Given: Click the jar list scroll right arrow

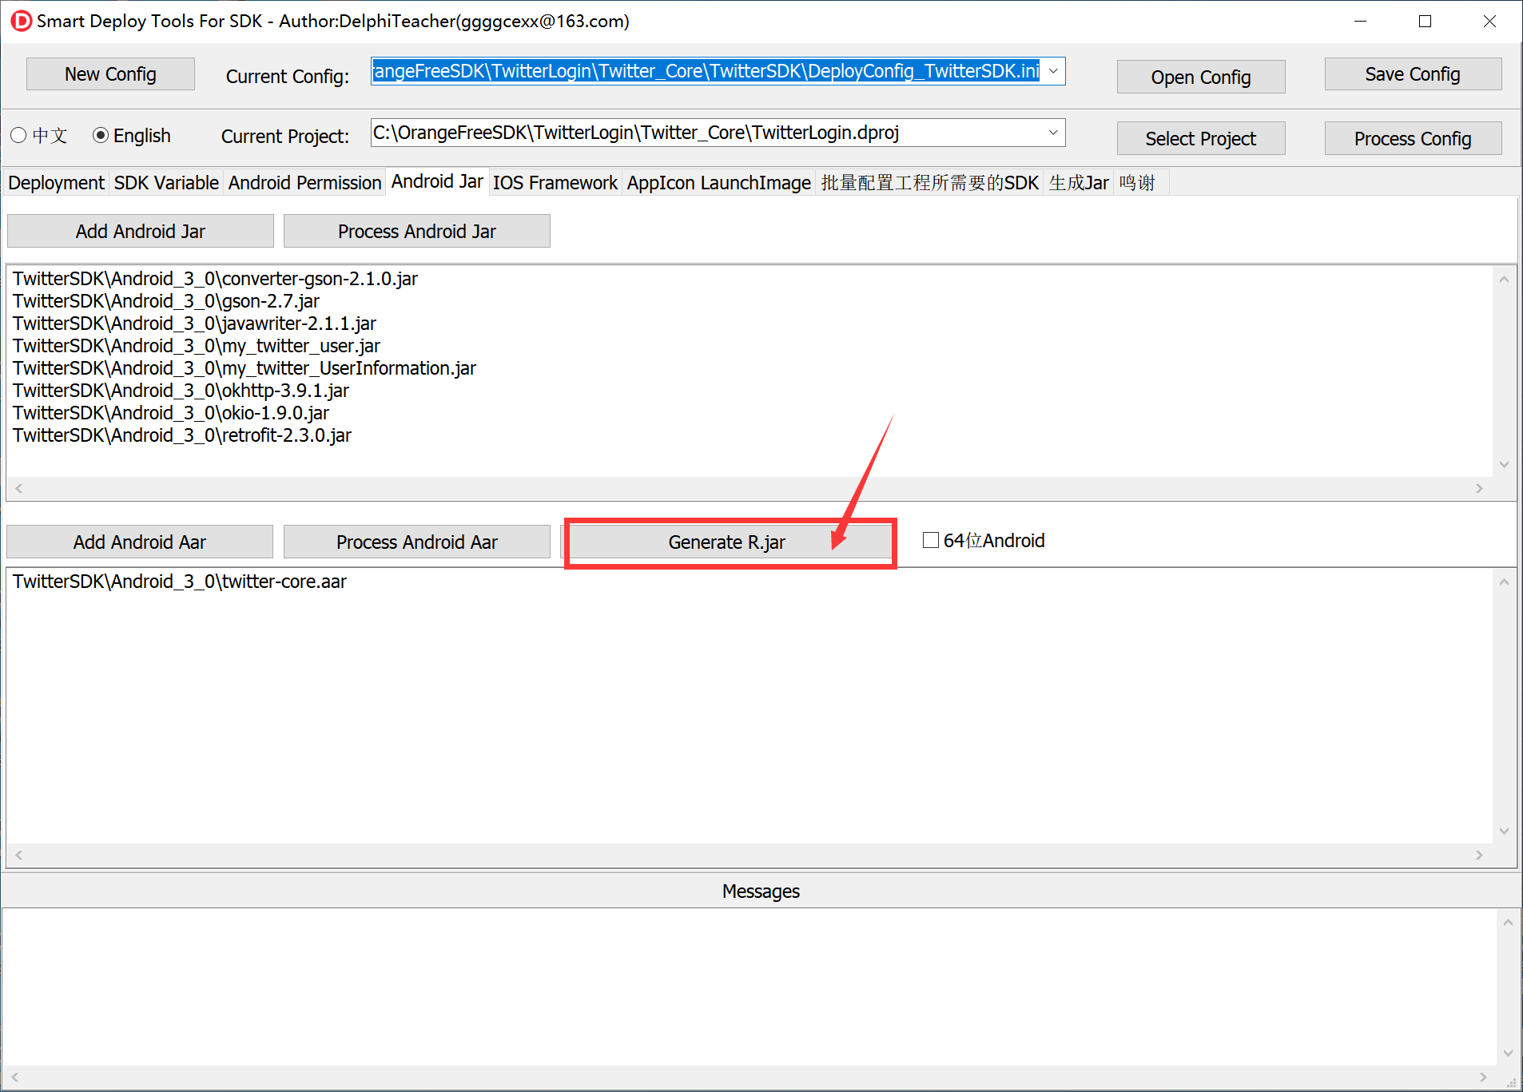Looking at the screenshot, I should click(1479, 488).
